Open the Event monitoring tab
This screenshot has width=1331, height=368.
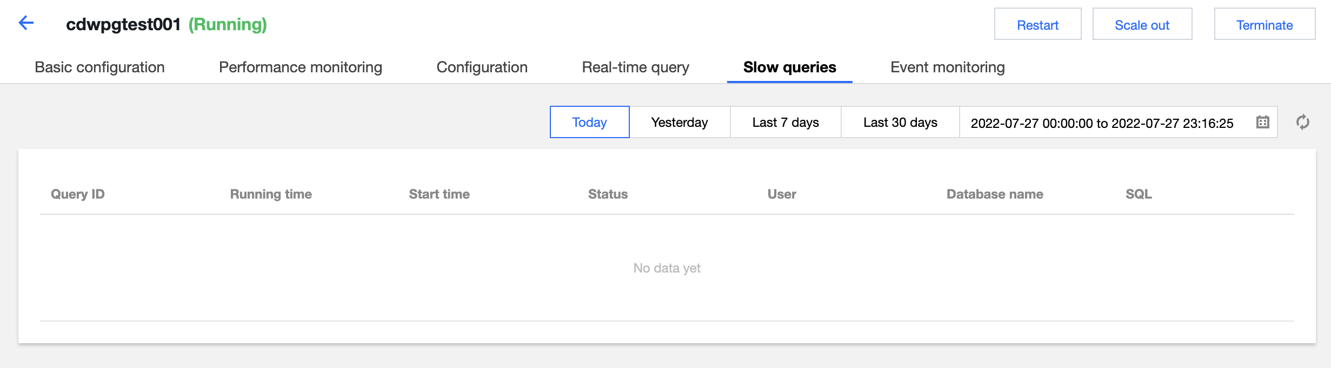(x=947, y=67)
